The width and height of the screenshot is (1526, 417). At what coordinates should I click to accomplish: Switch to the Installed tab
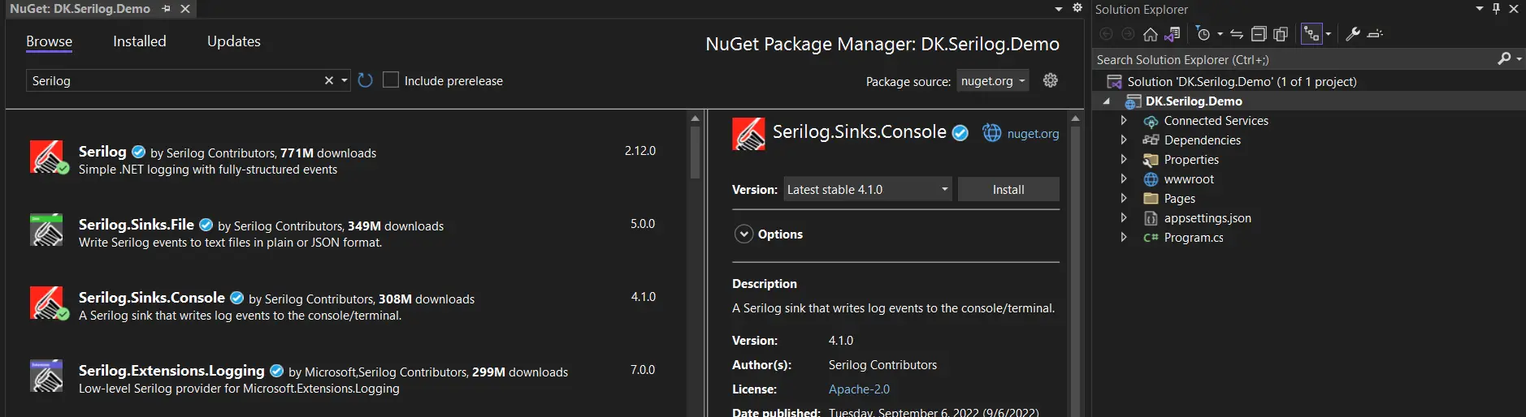(x=139, y=41)
